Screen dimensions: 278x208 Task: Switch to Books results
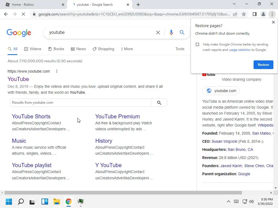[x=56, y=49]
